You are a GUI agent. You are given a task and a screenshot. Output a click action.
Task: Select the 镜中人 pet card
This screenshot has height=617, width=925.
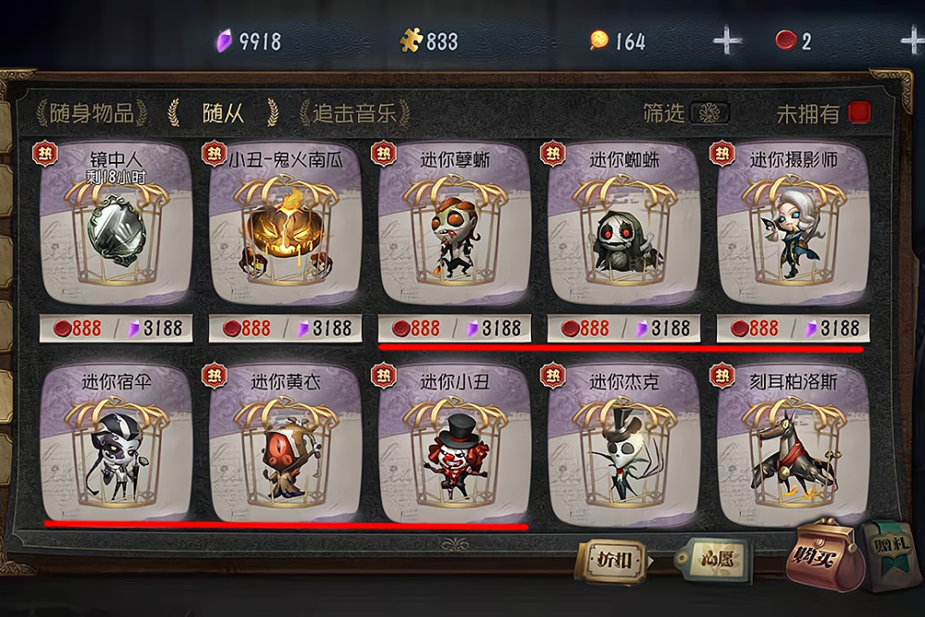tap(117, 224)
